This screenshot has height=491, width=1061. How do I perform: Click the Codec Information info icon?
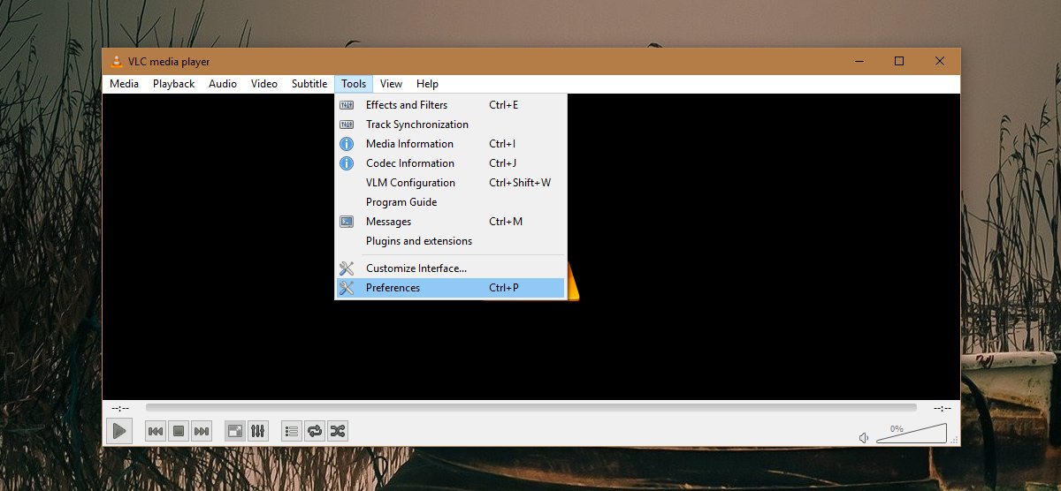click(347, 163)
